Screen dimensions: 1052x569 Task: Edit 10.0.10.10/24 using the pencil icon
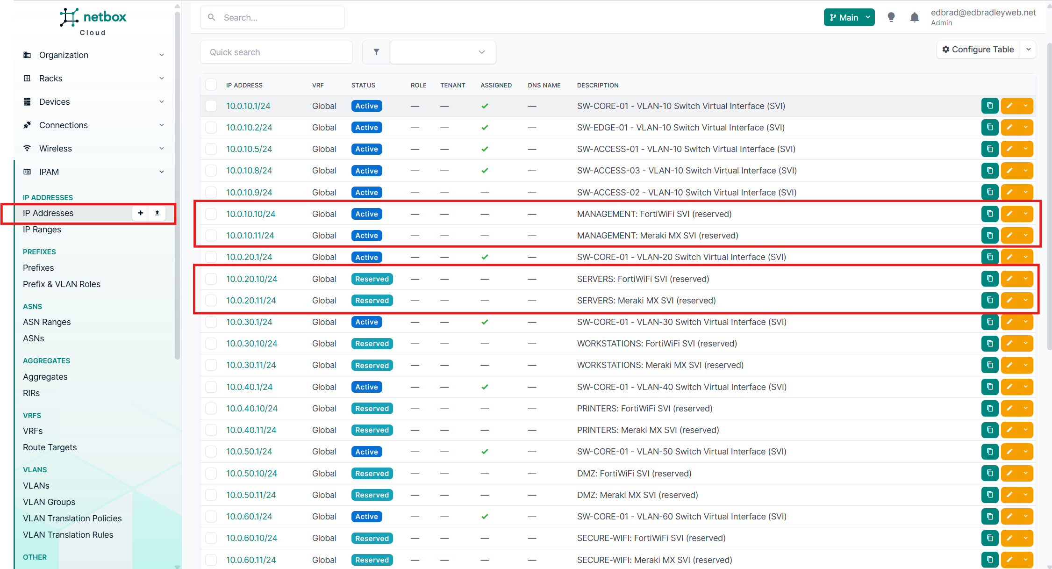pyautogui.click(x=1009, y=214)
